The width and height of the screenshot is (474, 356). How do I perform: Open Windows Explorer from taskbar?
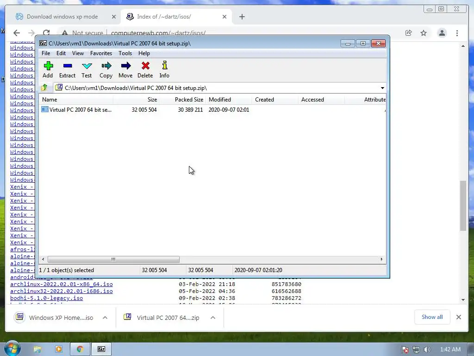pyautogui.click(x=37, y=350)
